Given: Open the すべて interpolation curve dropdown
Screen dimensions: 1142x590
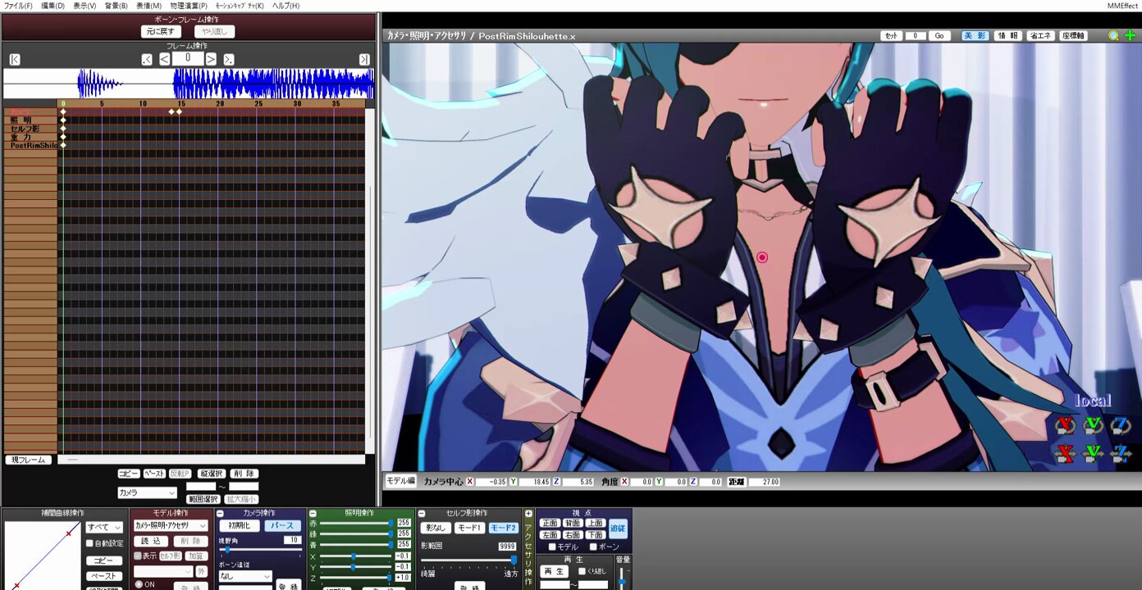Looking at the screenshot, I should click(x=104, y=527).
